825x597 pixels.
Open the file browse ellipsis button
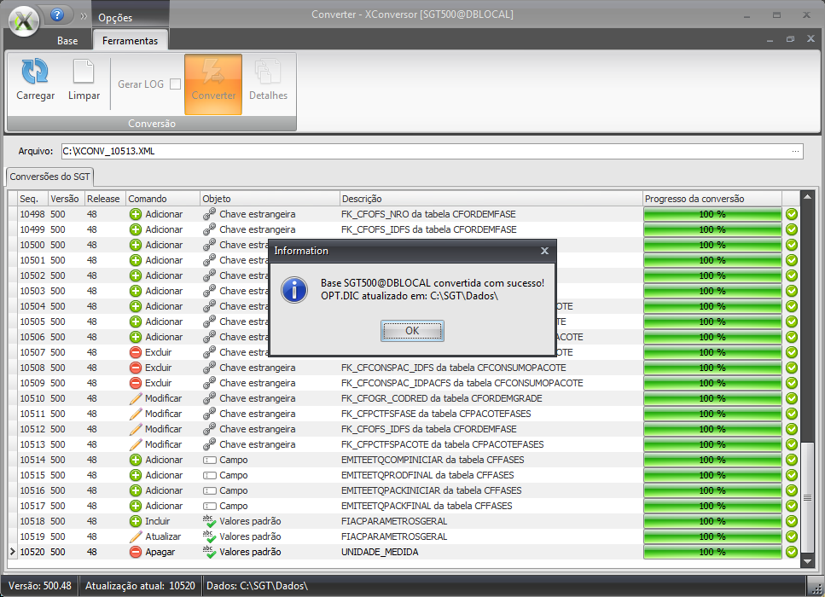(796, 151)
